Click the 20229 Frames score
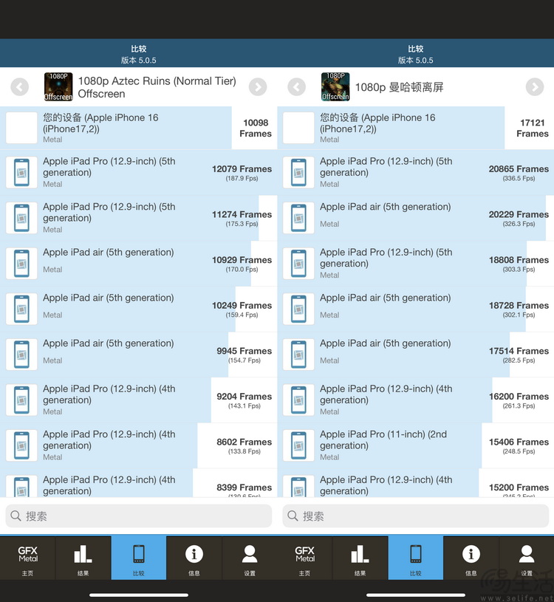The image size is (554, 602). (519, 214)
